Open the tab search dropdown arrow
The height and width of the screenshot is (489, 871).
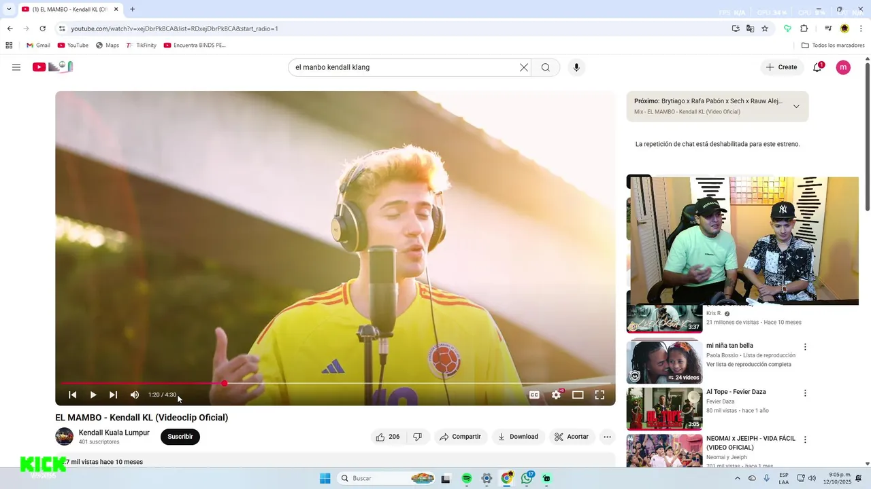(9, 10)
